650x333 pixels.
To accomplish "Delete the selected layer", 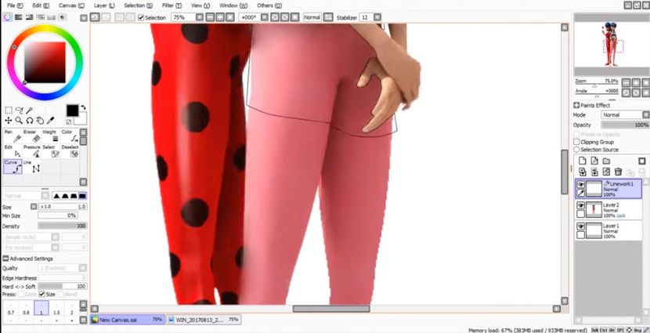I will coord(618,172).
